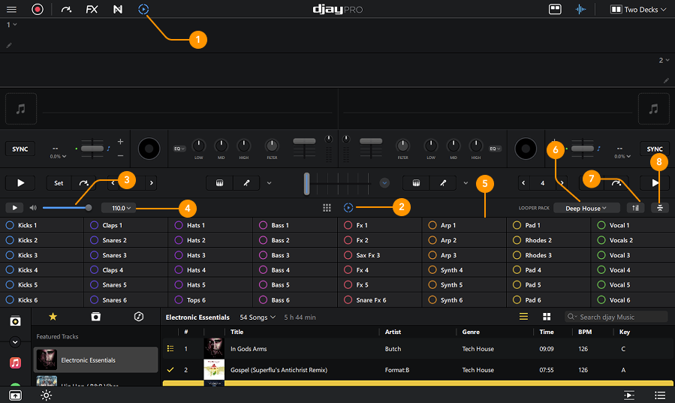Enable the Vocal 1 loop
Viewport: 675px width, 403px height.
click(601, 225)
